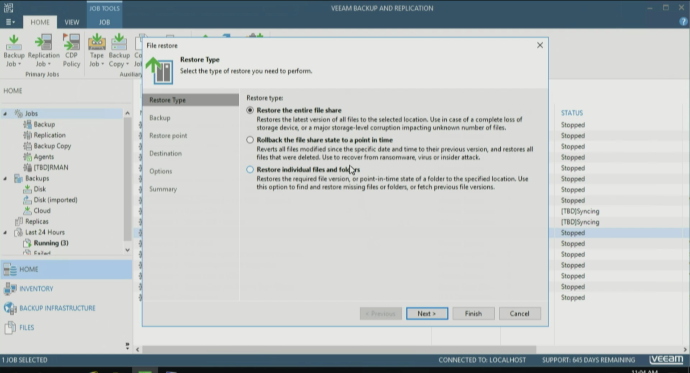Click the horizontal scrollbar right arrow
The width and height of the screenshot is (690, 373).
685,350
